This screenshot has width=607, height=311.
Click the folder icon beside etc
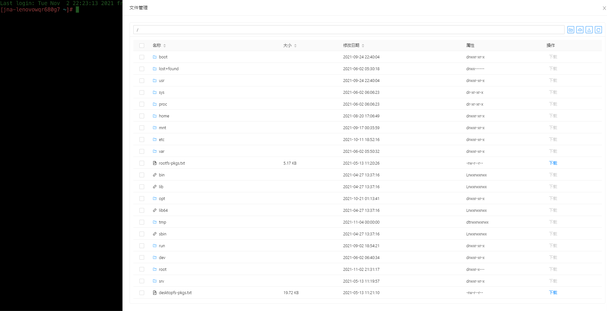(x=155, y=140)
